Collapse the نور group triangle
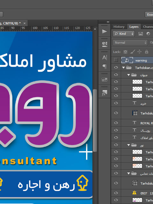This screenshot has height=204, width=153. coord(128,145)
